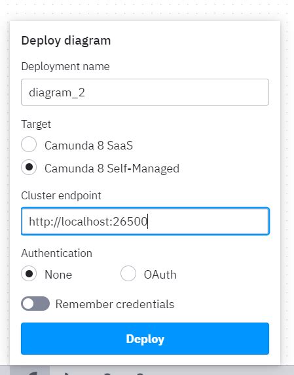This screenshot has height=375, width=294.
Task: Click the 'Deployment name' field label
Action: tap(65, 66)
